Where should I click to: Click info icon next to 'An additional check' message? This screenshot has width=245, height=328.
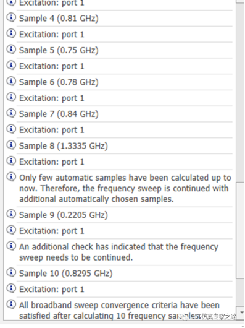11,246
